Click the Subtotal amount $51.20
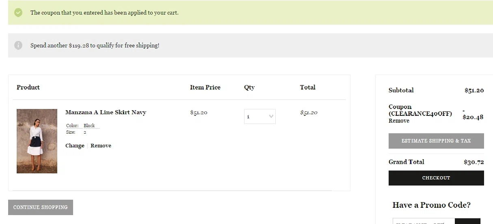Image resolution: width=493 pixels, height=224 pixels. (474, 90)
